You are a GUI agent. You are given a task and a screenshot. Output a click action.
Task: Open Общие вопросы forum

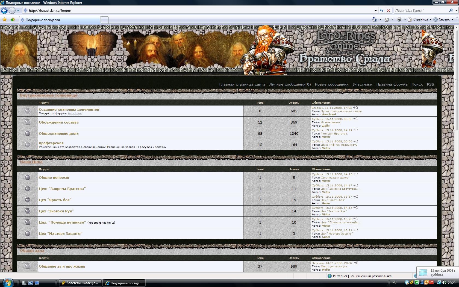pyautogui.click(x=54, y=177)
